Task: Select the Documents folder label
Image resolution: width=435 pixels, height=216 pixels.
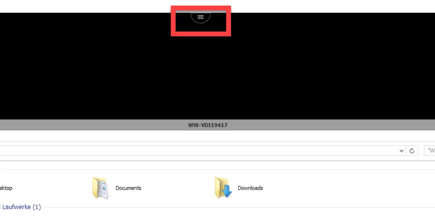Action: pyautogui.click(x=128, y=188)
